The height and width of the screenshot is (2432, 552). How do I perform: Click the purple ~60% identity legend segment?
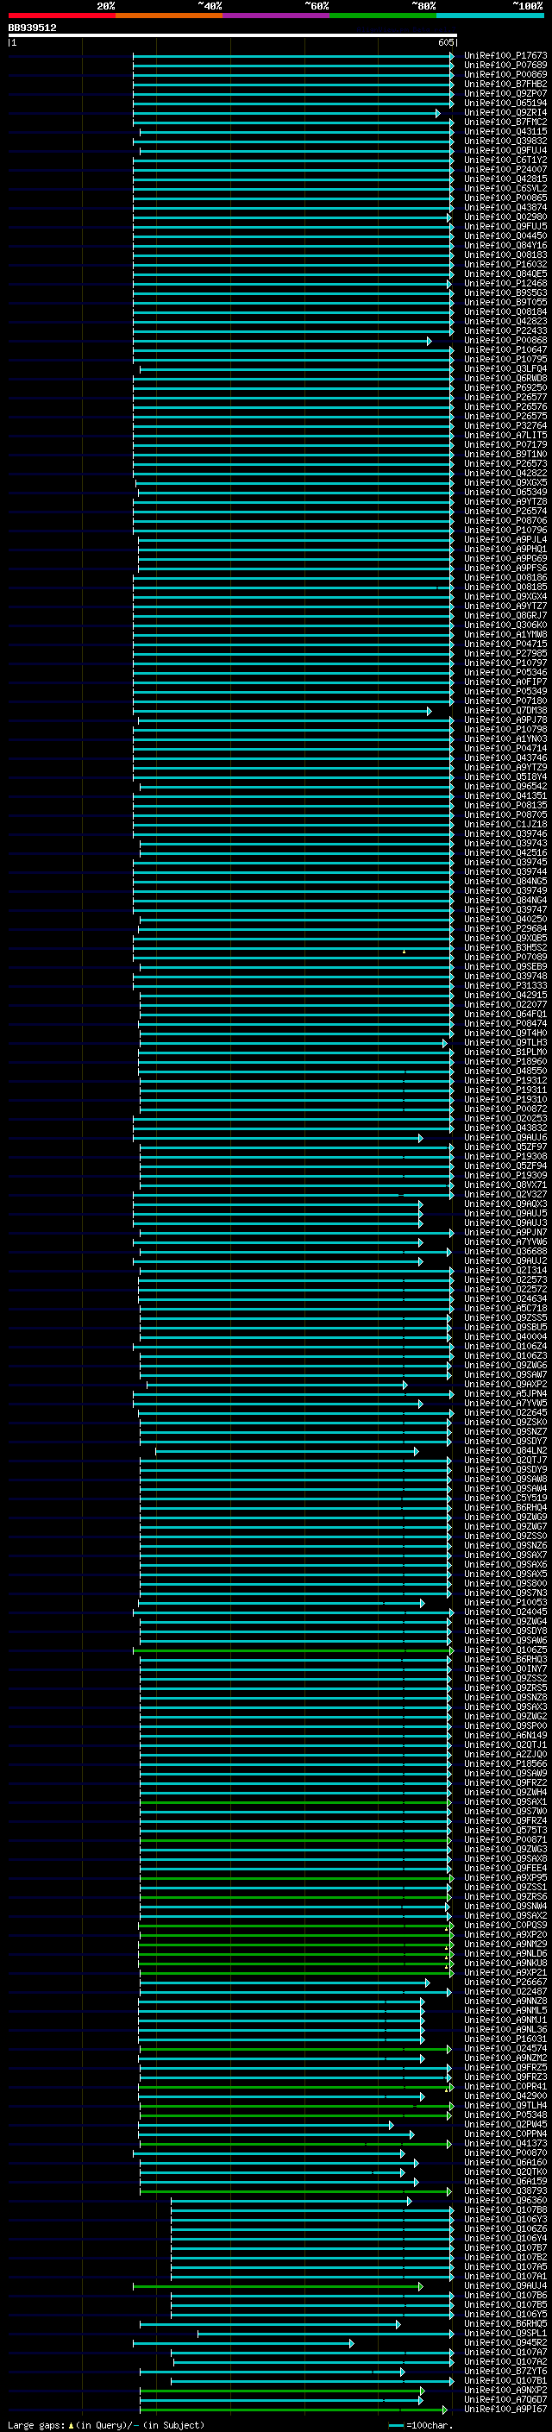[x=275, y=16]
